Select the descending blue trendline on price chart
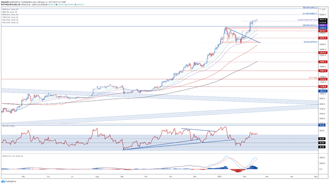Viewport: 329px width, 184px height. [x=243, y=35]
